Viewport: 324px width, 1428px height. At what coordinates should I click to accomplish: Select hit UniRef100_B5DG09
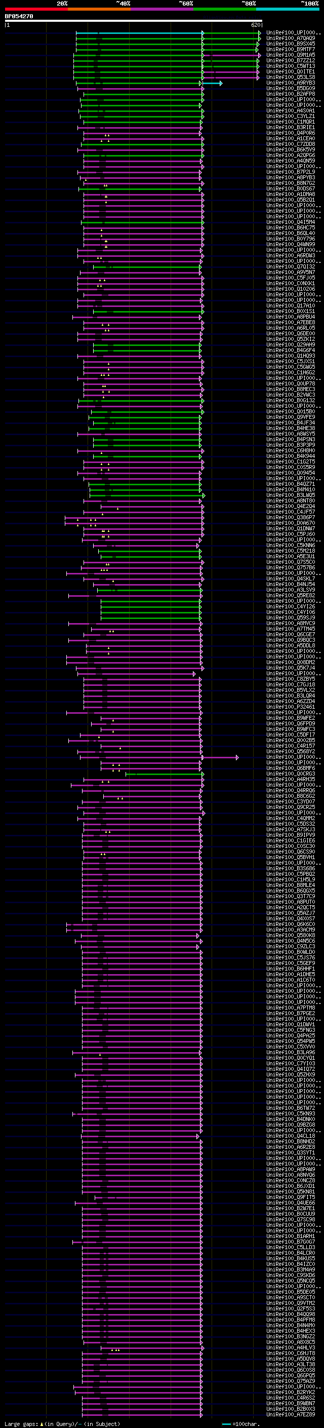[291, 88]
